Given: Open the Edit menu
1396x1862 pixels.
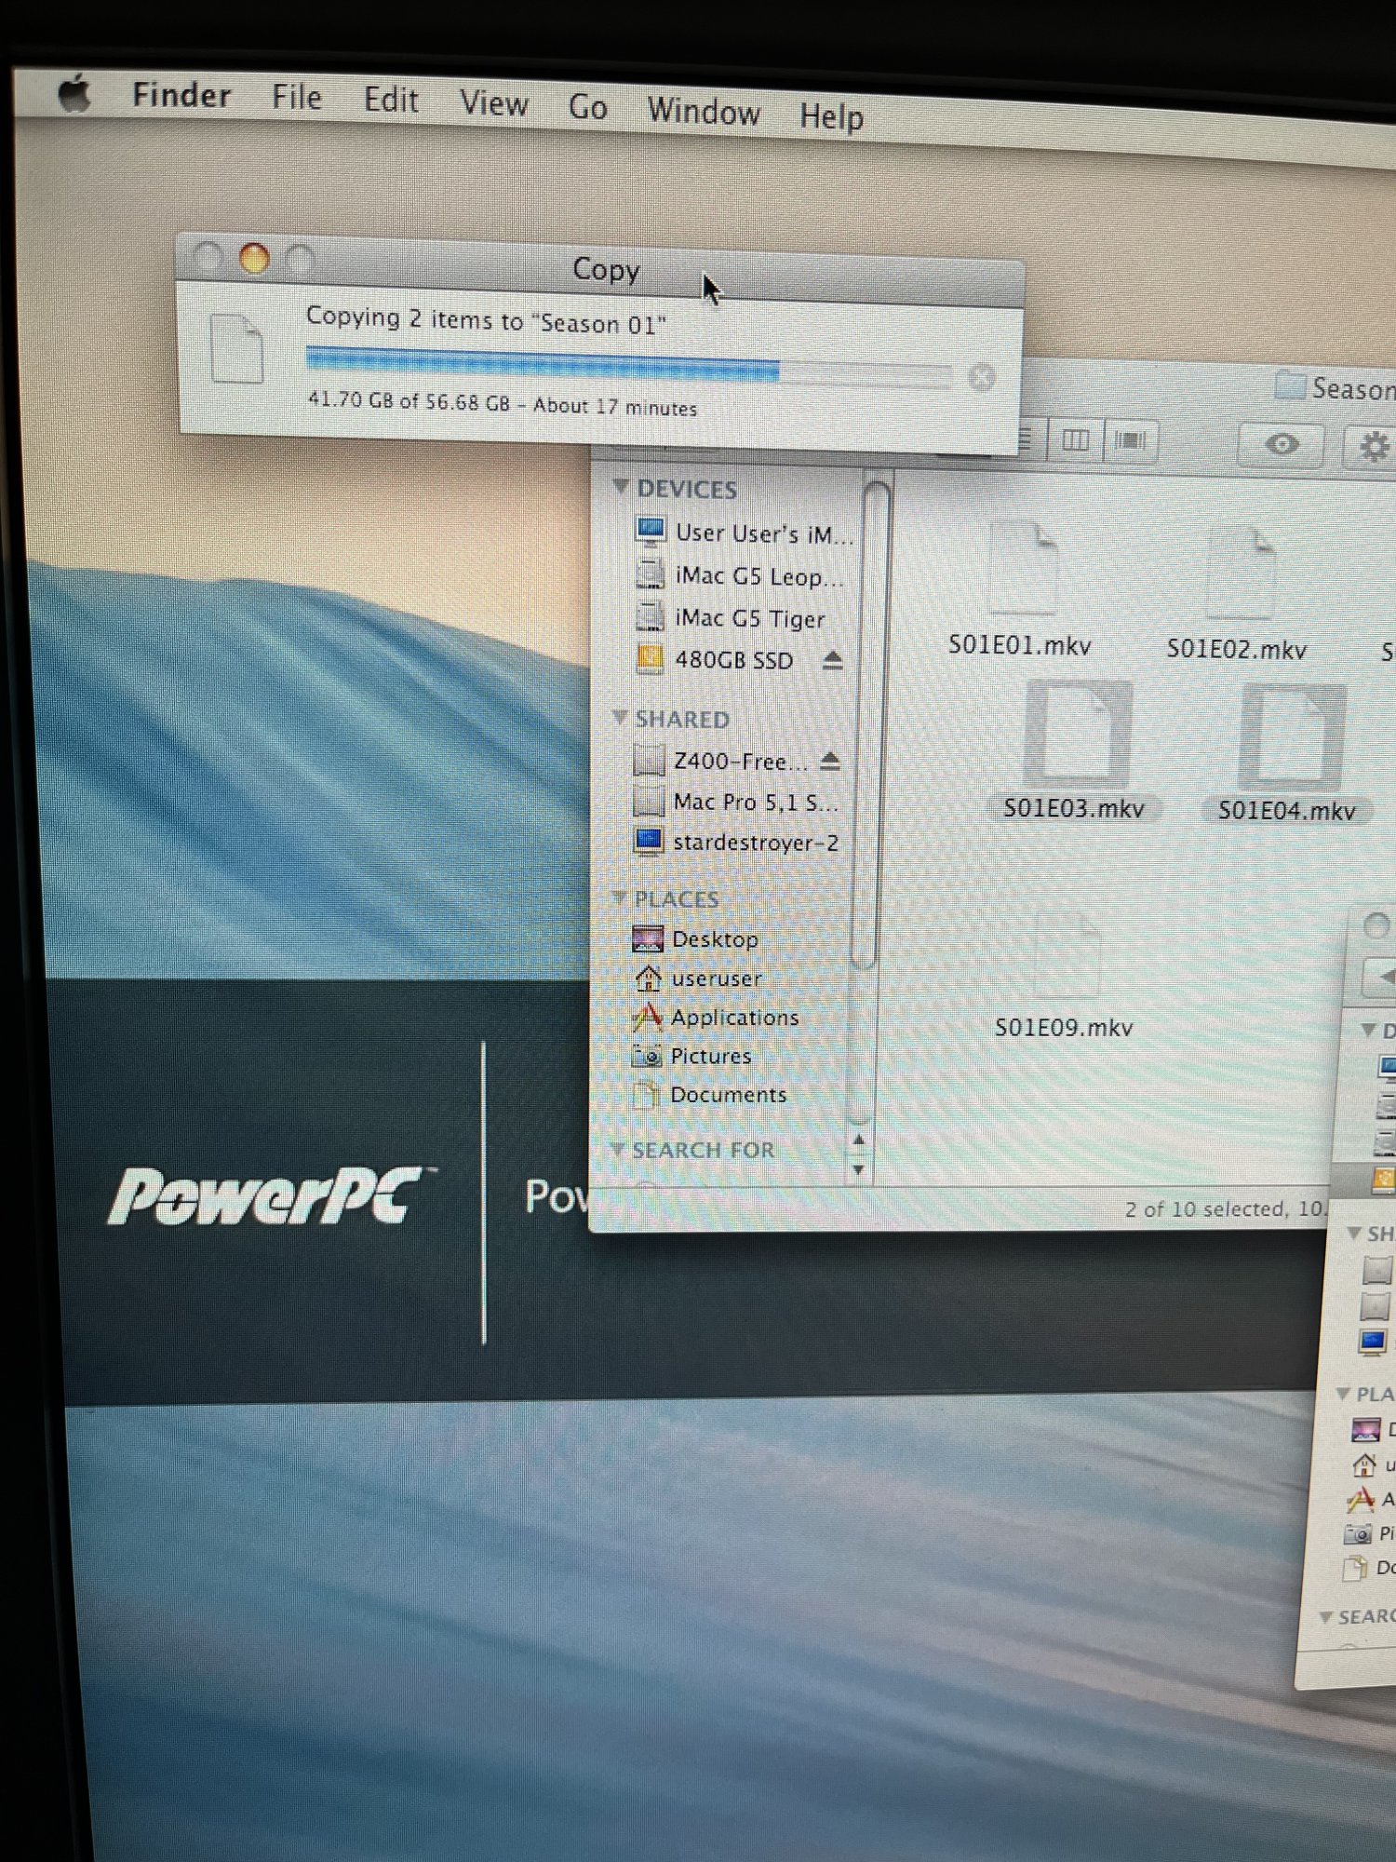Looking at the screenshot, I should (391, 100).
